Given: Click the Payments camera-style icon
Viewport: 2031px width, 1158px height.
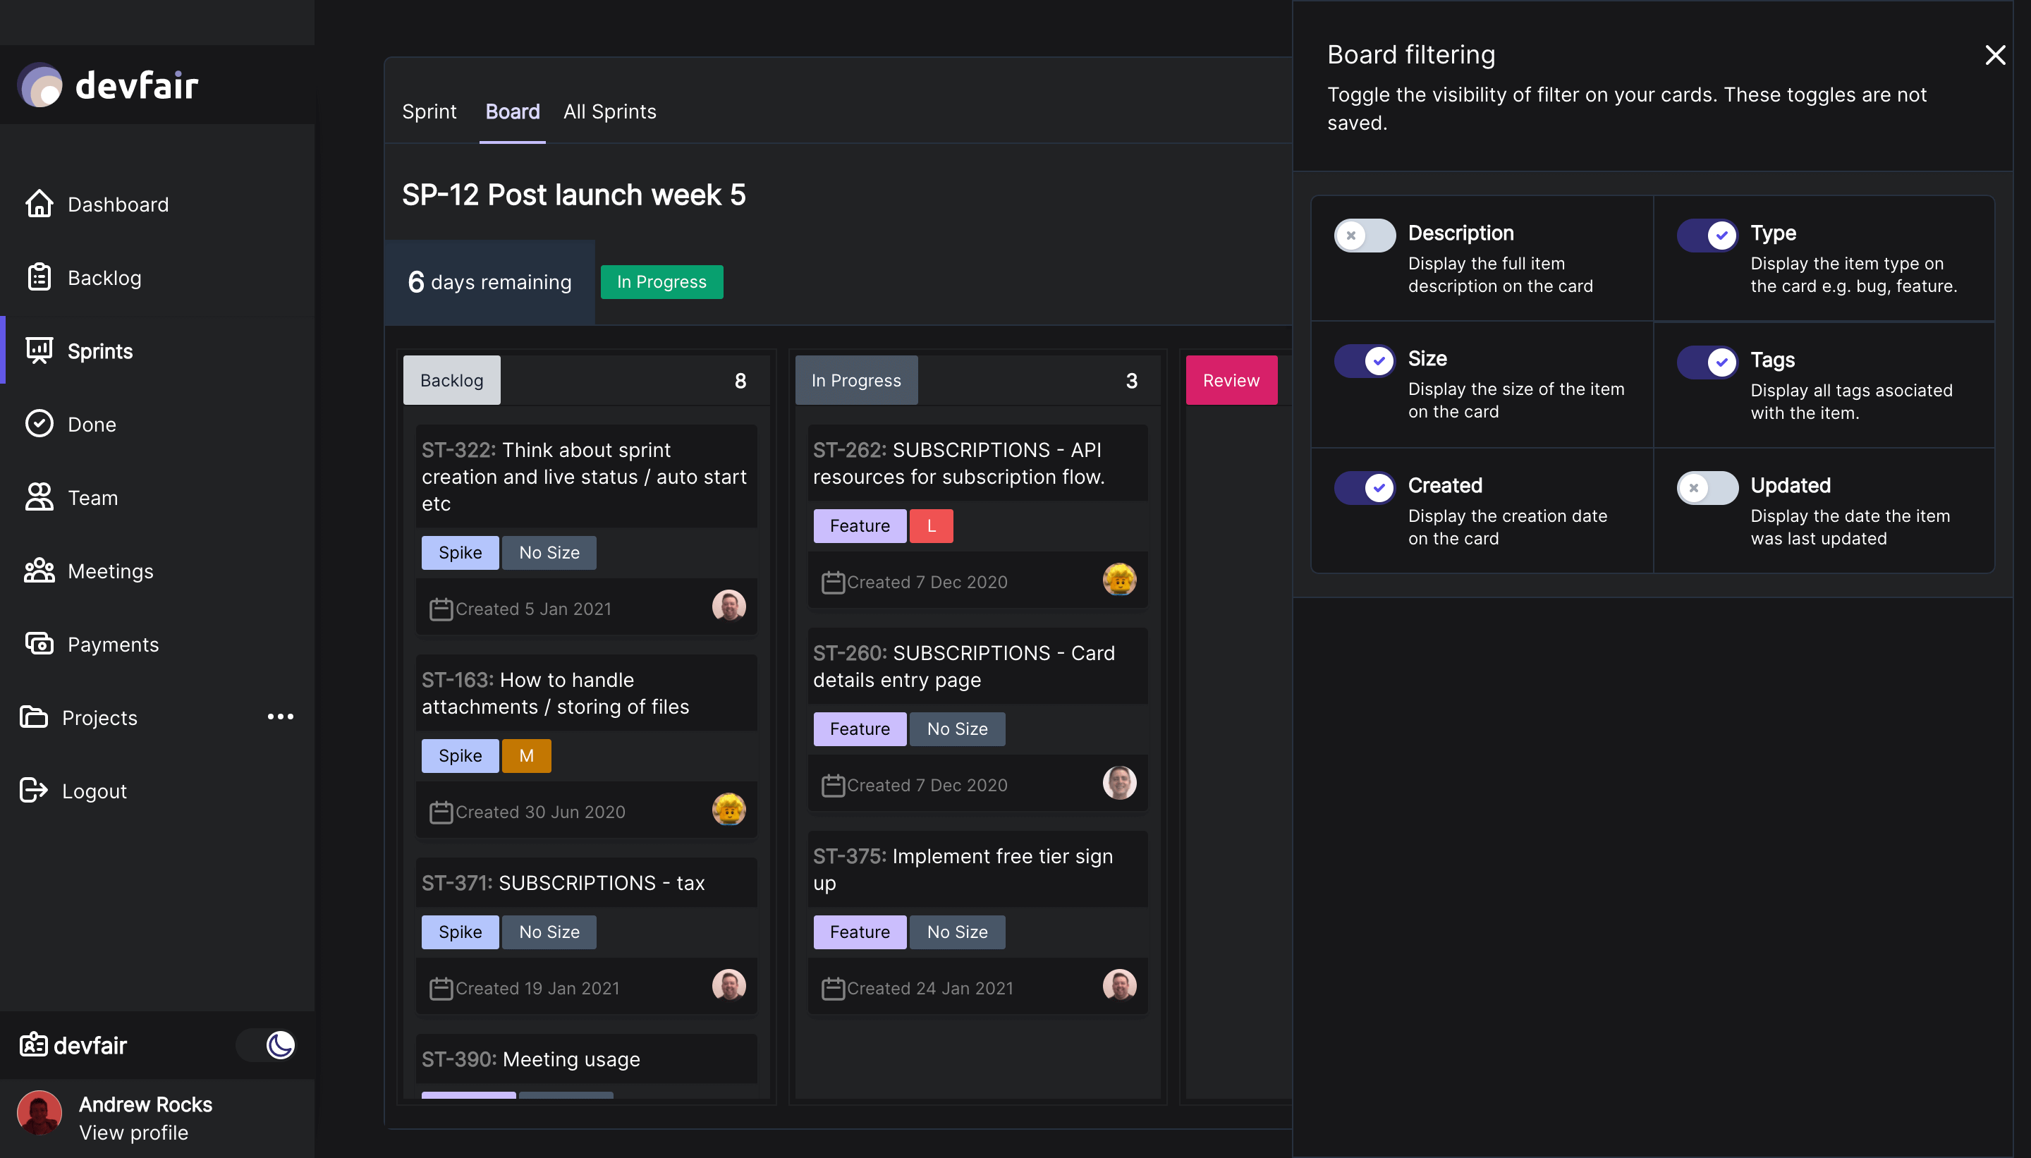Looking at the screenshot, I should (39, 643).
